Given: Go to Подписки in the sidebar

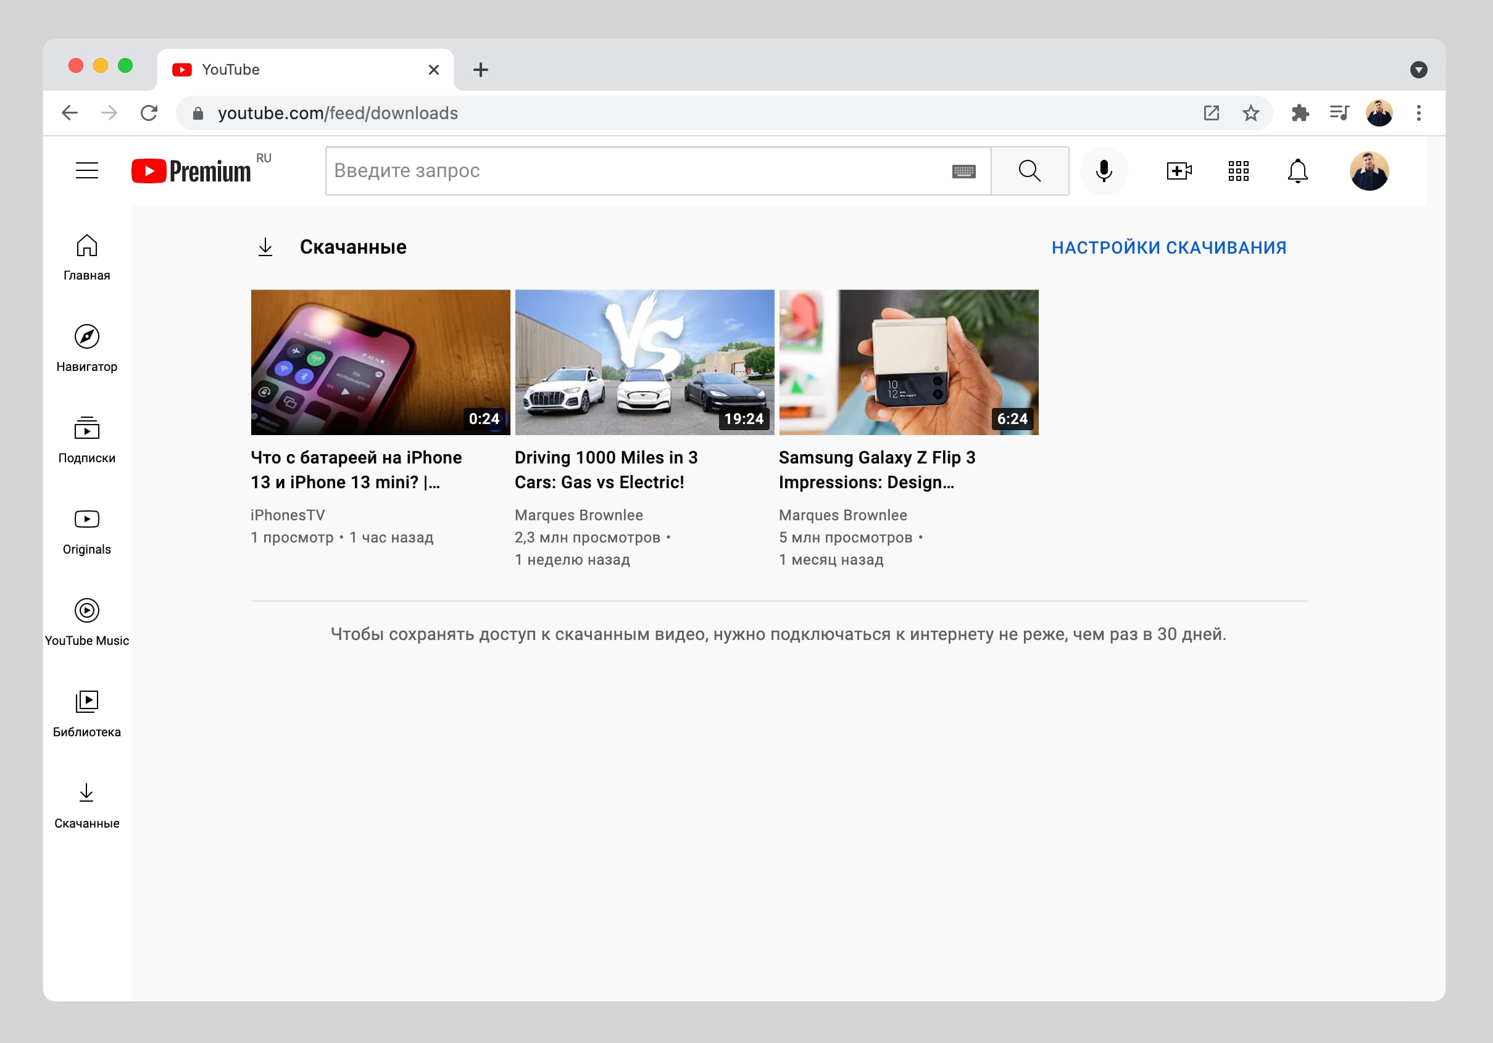Looking at the screenshot, I should pyautogui.click(x=86, y=440).
